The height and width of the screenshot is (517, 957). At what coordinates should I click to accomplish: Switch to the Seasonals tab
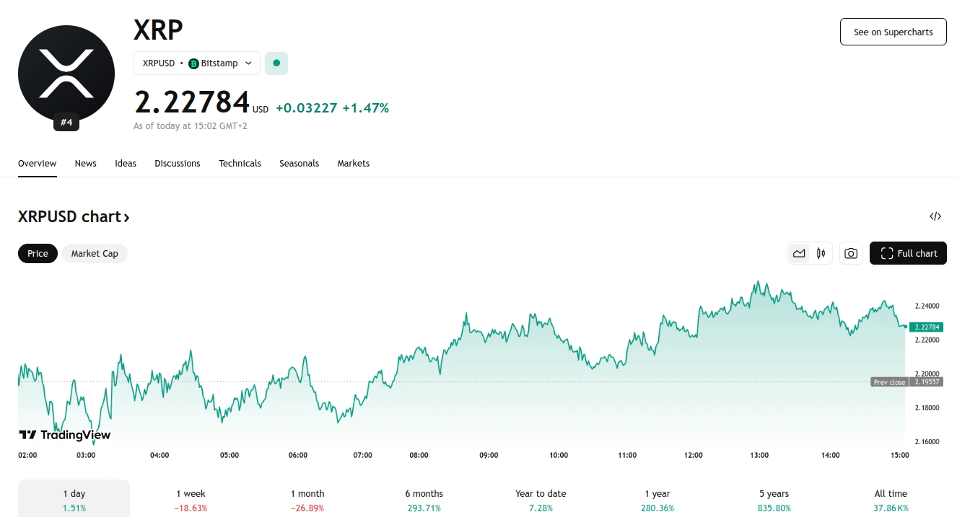pos(299,164)
